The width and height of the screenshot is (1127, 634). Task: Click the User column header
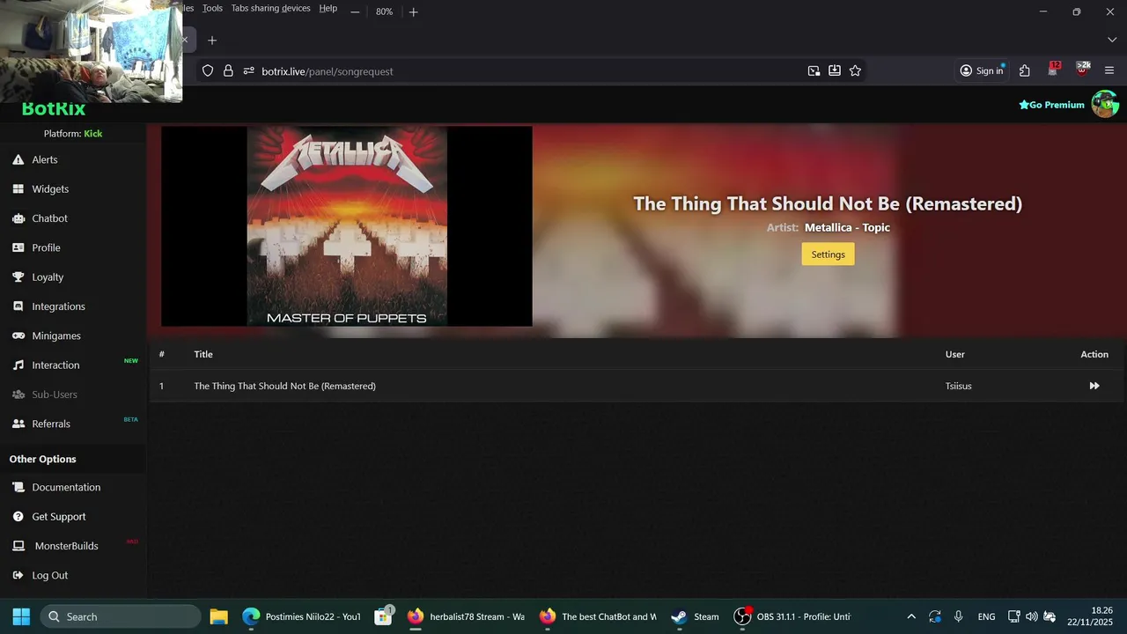955,354
